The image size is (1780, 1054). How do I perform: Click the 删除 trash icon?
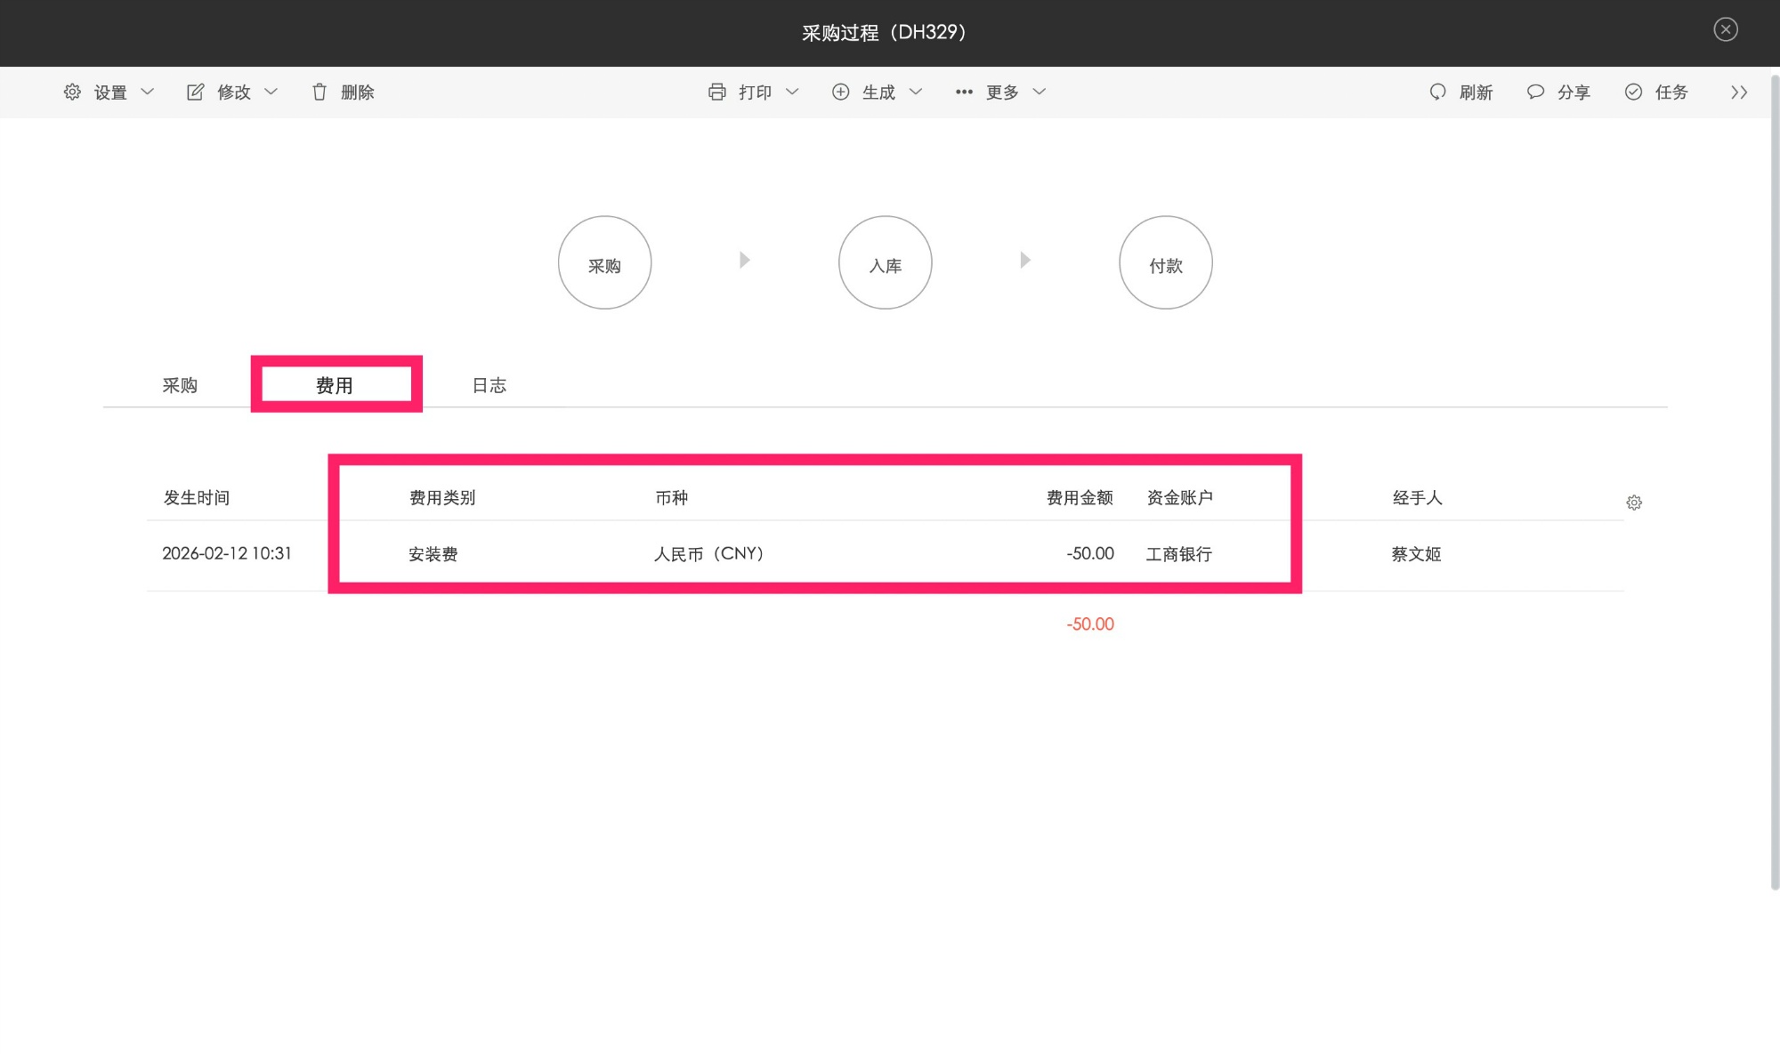pyautogui.click(x=320, y=92)
